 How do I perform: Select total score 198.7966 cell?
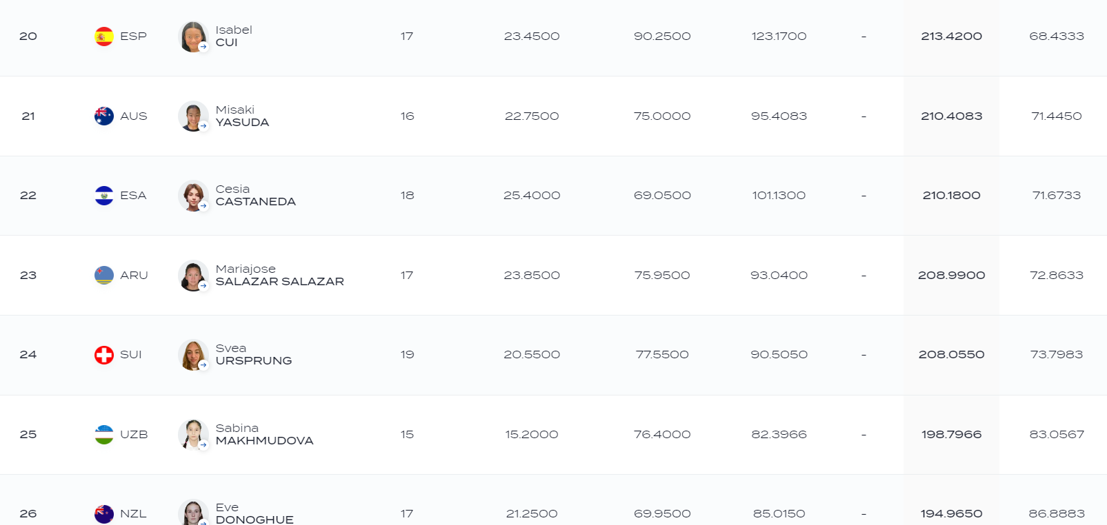[951, 435]
